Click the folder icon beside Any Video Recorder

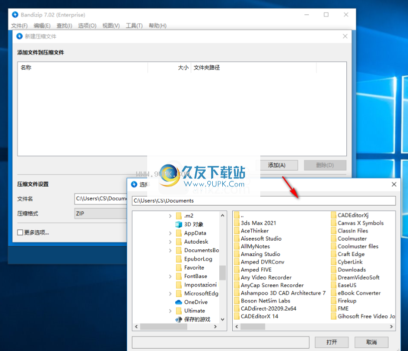click(x=236, y=277)
